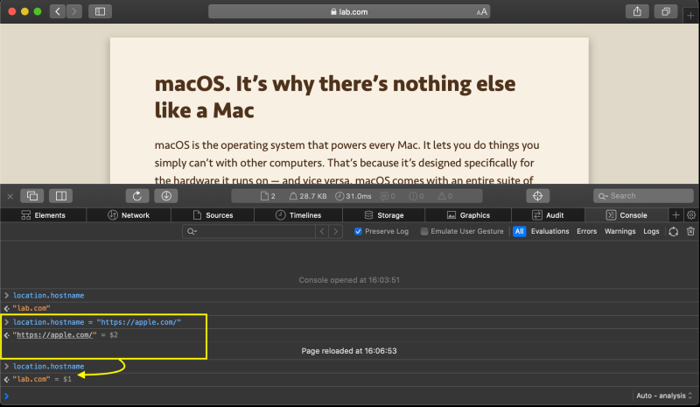Close the Web Inspector with the X
Screen dimensions: 700x407
pyautogui.click(x=10, y=196)
